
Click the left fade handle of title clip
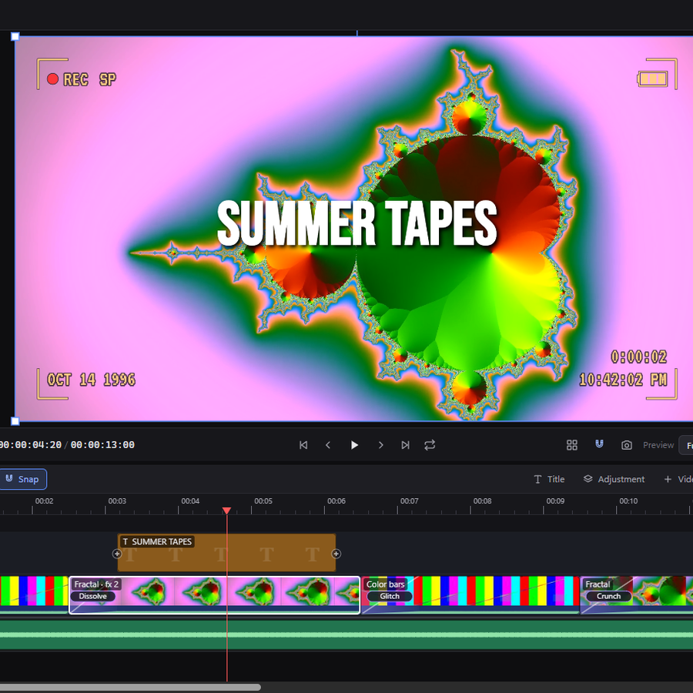pyautogui.click(x=117, y=554)
